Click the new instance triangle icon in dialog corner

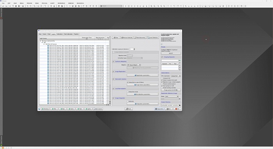tap(39, 109)
